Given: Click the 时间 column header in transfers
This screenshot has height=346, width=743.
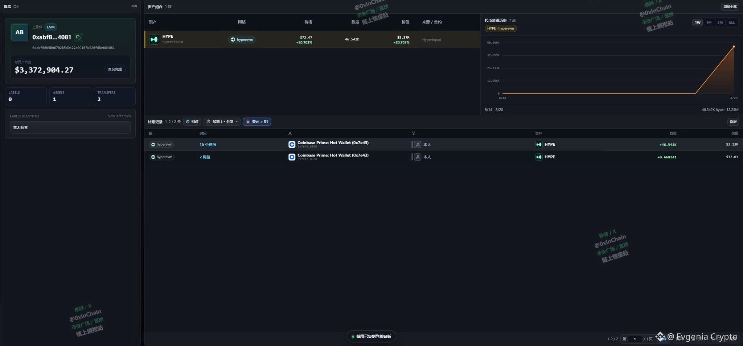Looking at the screenshot, I should 203,134.
